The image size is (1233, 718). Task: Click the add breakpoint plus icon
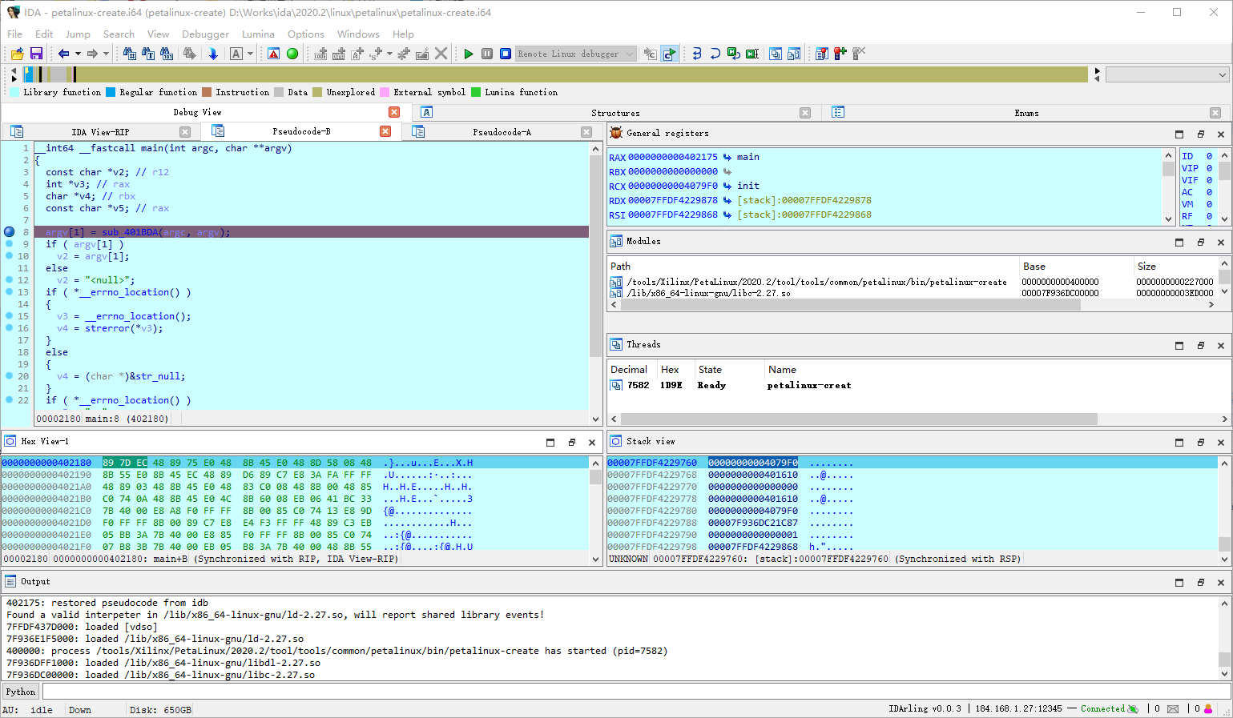pyautogui.click(x=840, y=54)
